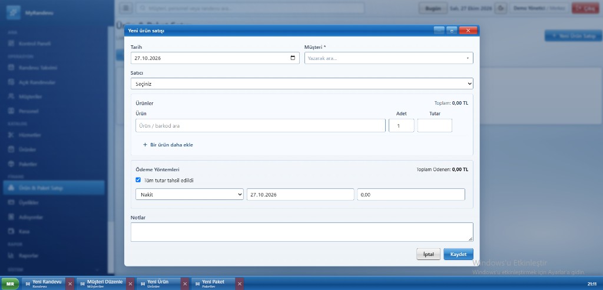Click the payment date field 27.10.2026

click(x=300, y=194)
